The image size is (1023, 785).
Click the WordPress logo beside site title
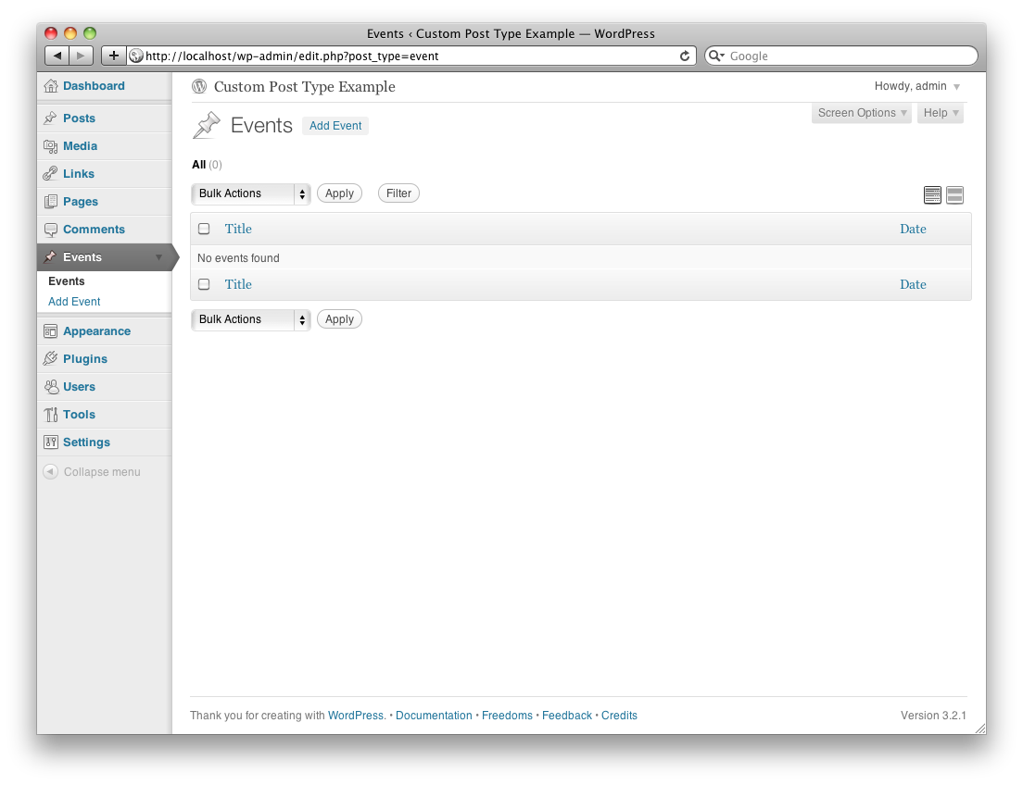point(199,86)
